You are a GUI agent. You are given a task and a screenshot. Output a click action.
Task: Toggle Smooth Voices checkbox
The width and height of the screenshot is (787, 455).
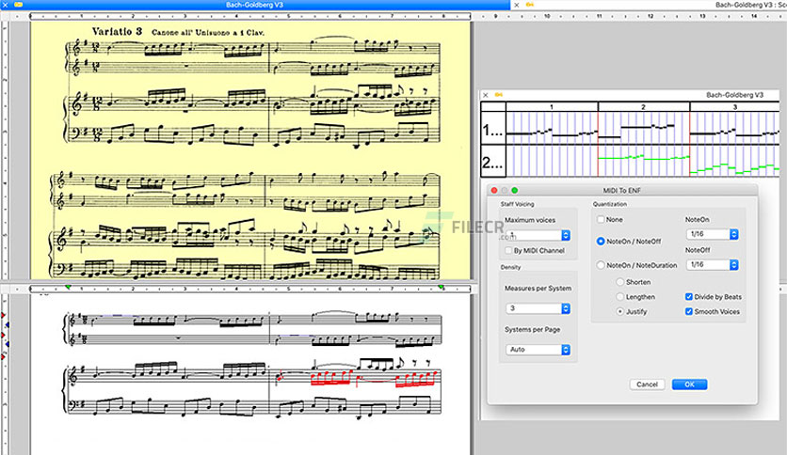pyautogui.click(x=689, y=312)
